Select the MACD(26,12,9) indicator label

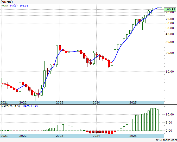pos(10,106)
